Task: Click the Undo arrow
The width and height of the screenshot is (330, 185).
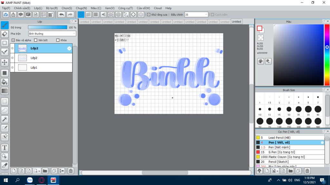Action: point(62,14)
